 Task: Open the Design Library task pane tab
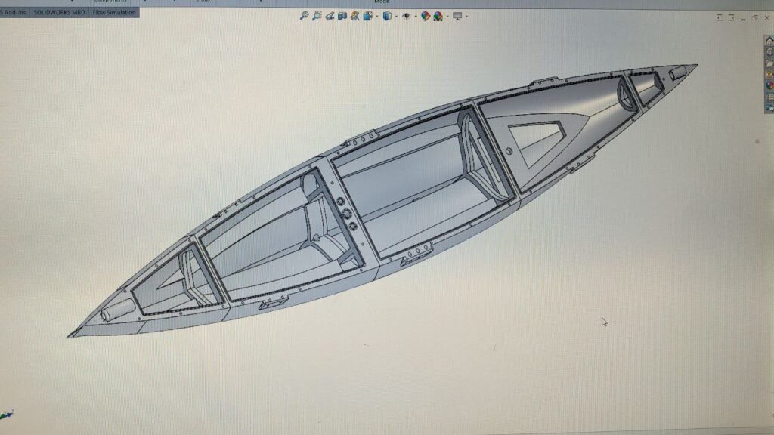point(769,52)
